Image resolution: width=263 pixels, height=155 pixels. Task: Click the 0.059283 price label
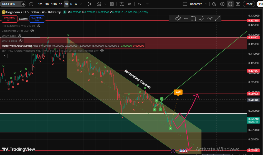click(x=253, y=151)
